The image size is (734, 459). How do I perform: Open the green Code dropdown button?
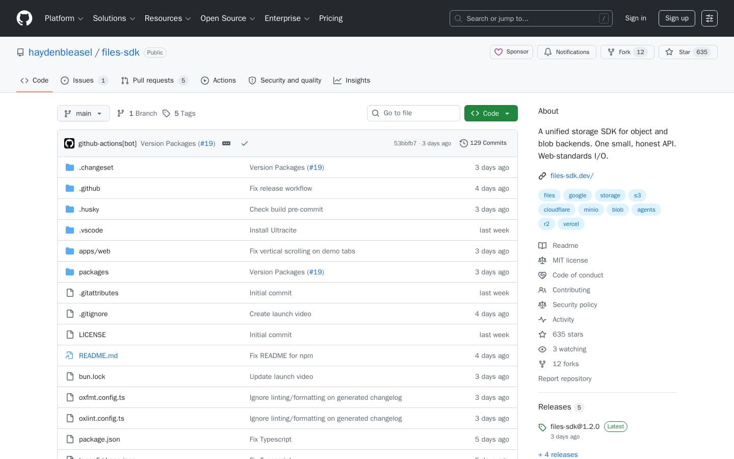pyautogui.click(x=491, y=113)
